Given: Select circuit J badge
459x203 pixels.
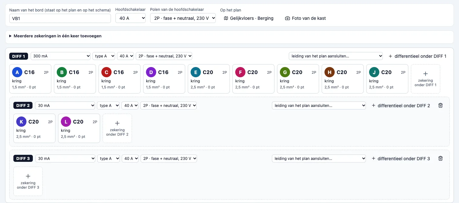Looking at the screenshot, I should (x=374, y=72).
